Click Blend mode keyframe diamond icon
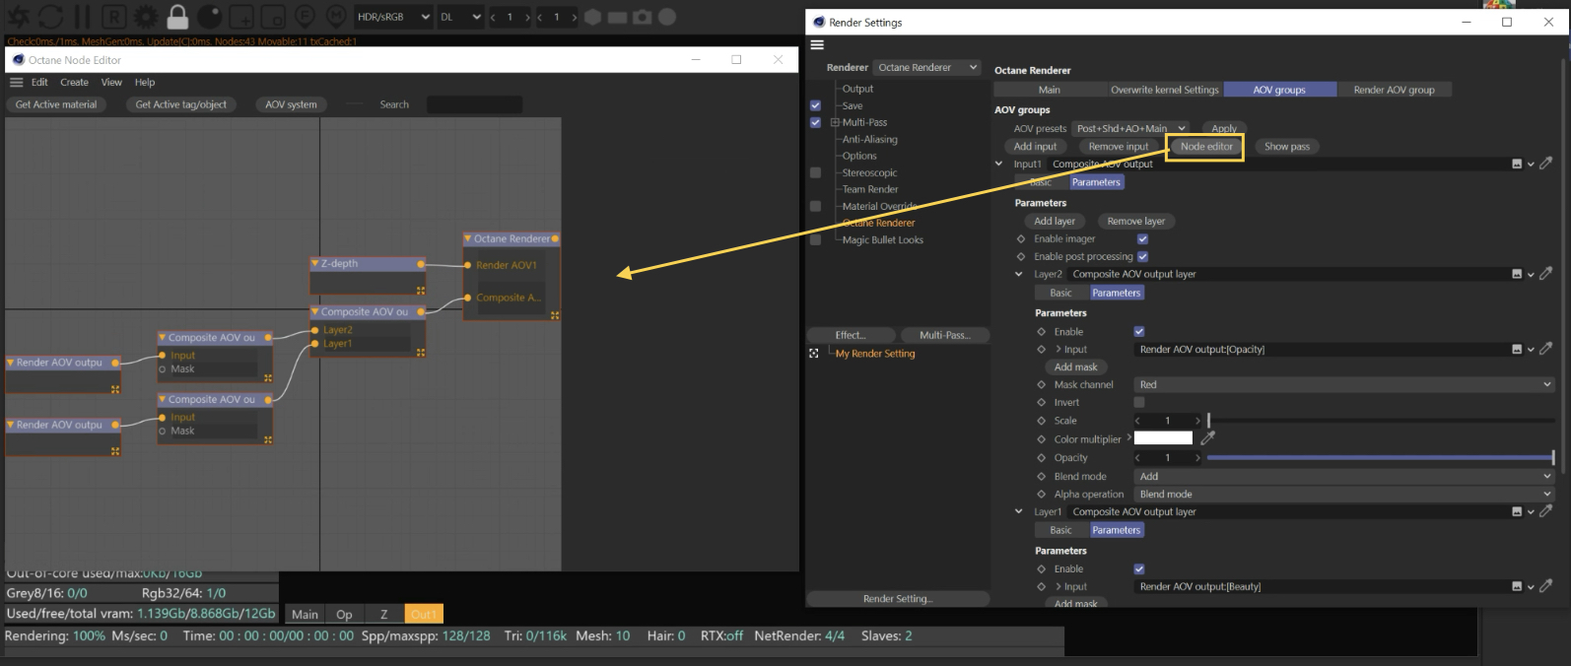This screenshot has height=666, width=1571. click(1041, 477)
